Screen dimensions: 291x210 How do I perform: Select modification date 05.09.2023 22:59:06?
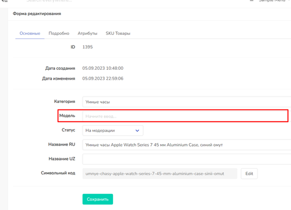tap(103, 79)
